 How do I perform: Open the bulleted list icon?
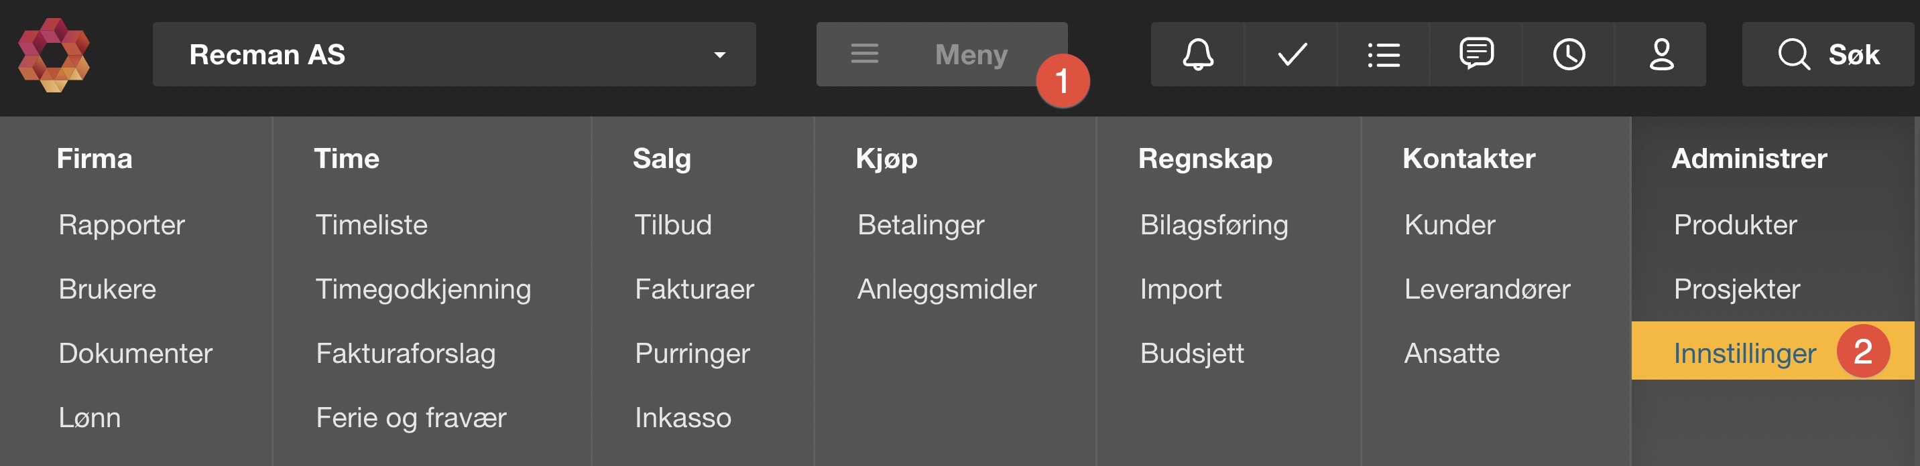click(1384, 54)
